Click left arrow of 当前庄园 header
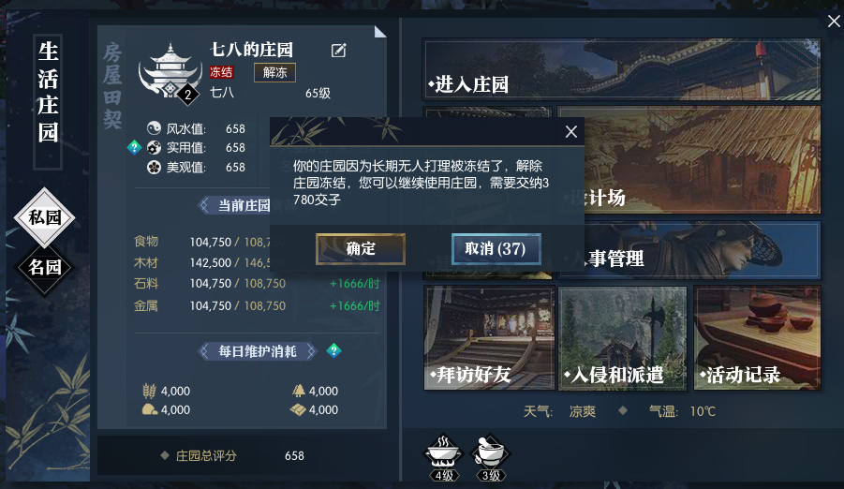This screenshot has width=844, height=489. coord(203,205)
